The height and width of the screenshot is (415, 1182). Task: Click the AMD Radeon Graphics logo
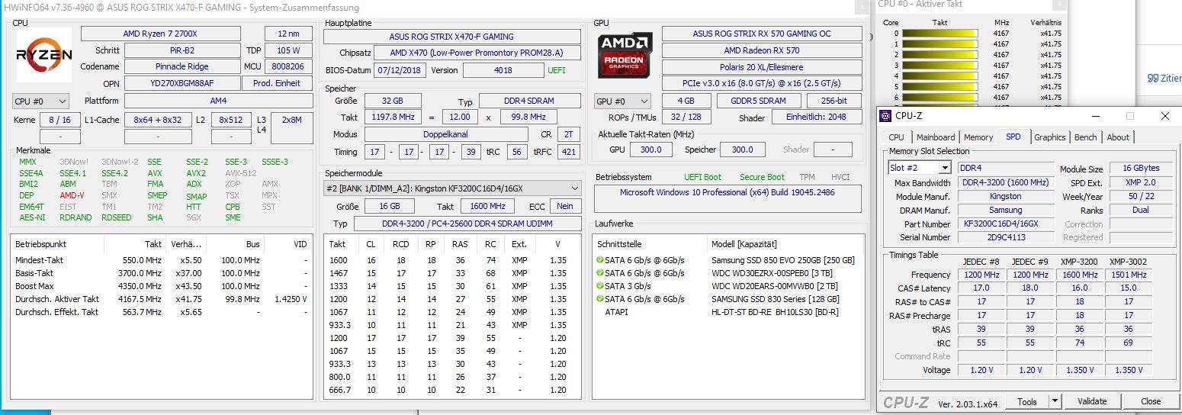[x=625, y=53]
